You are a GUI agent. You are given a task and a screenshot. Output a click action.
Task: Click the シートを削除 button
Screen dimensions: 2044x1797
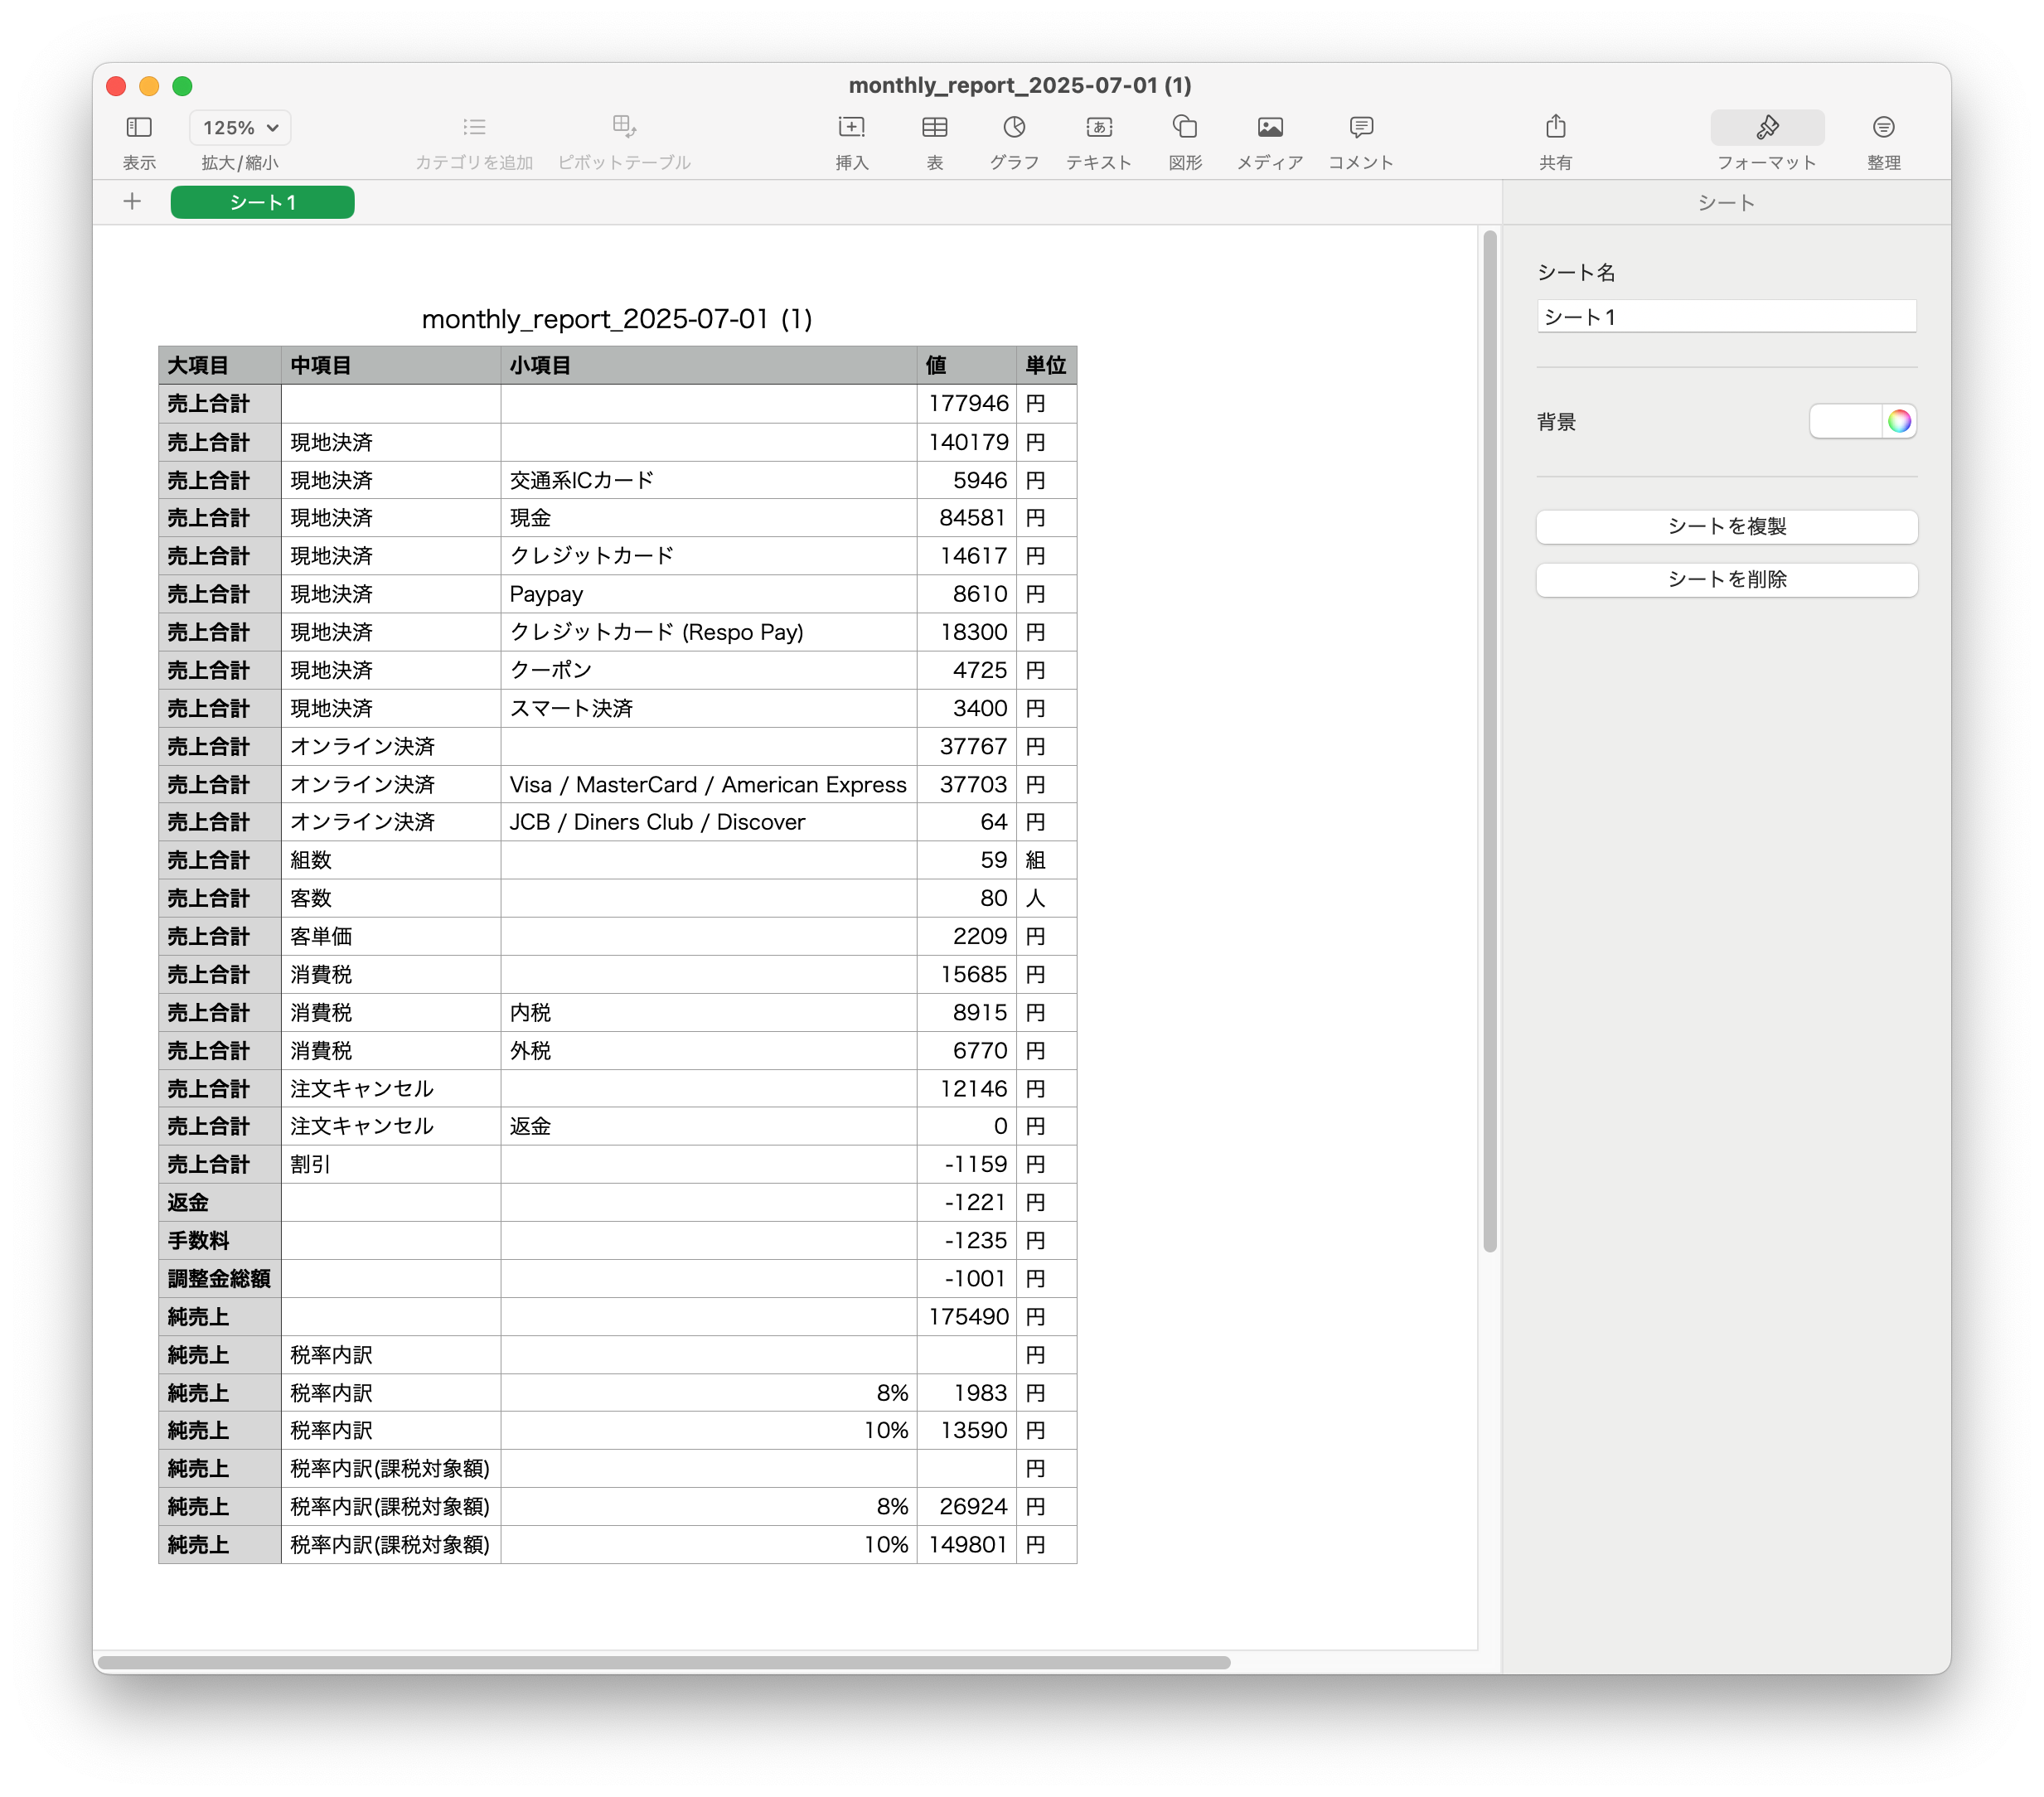1726,580
